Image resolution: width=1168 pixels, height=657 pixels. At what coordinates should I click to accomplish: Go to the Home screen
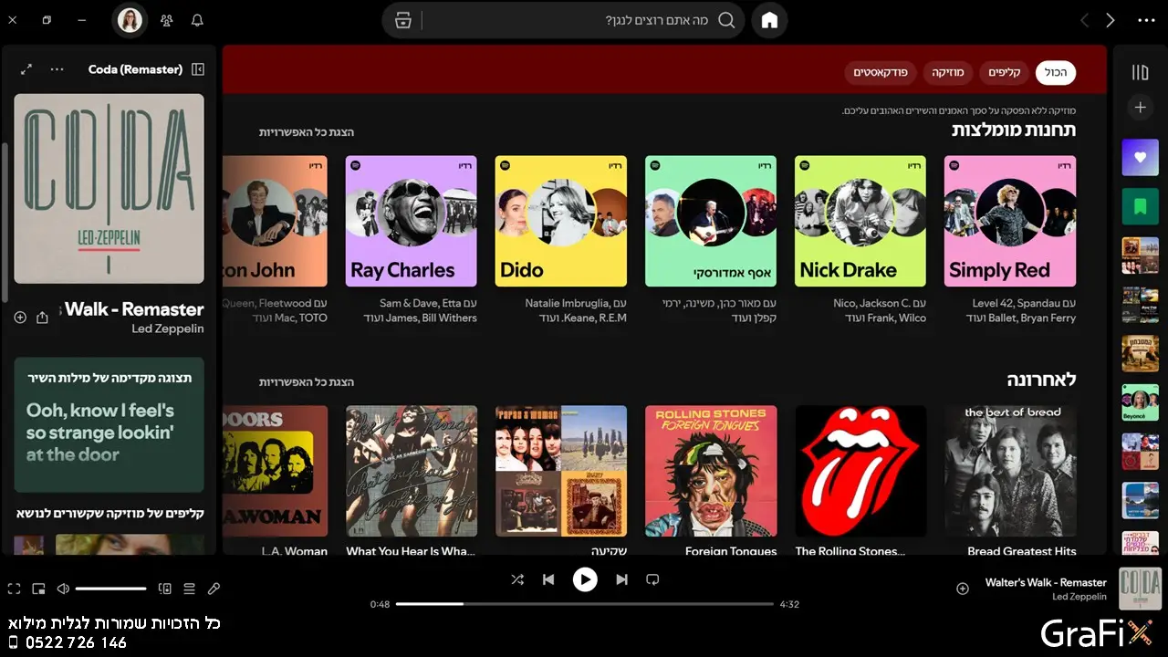(x=769, y=20)
